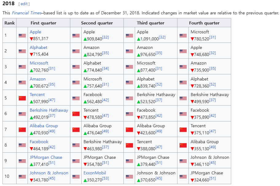Open reference [47] after 507,990
The image size is (280, 186).
tap(52, 100)
